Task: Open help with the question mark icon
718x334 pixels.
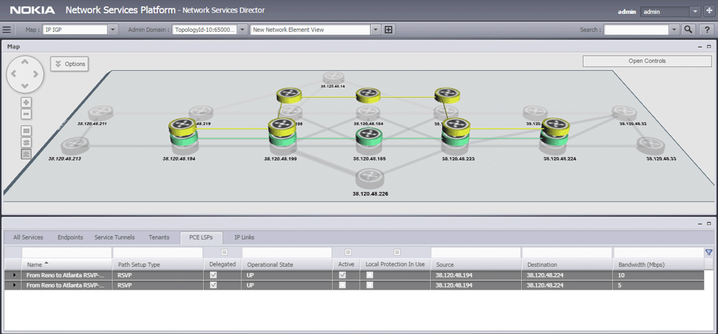Action: 706,30
